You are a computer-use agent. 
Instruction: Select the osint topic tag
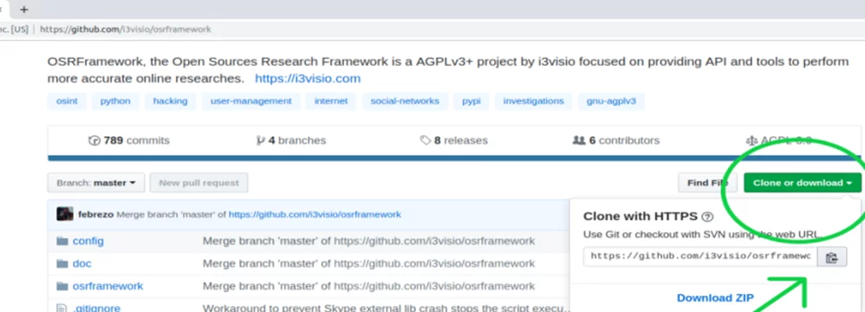tap(67, 101)
